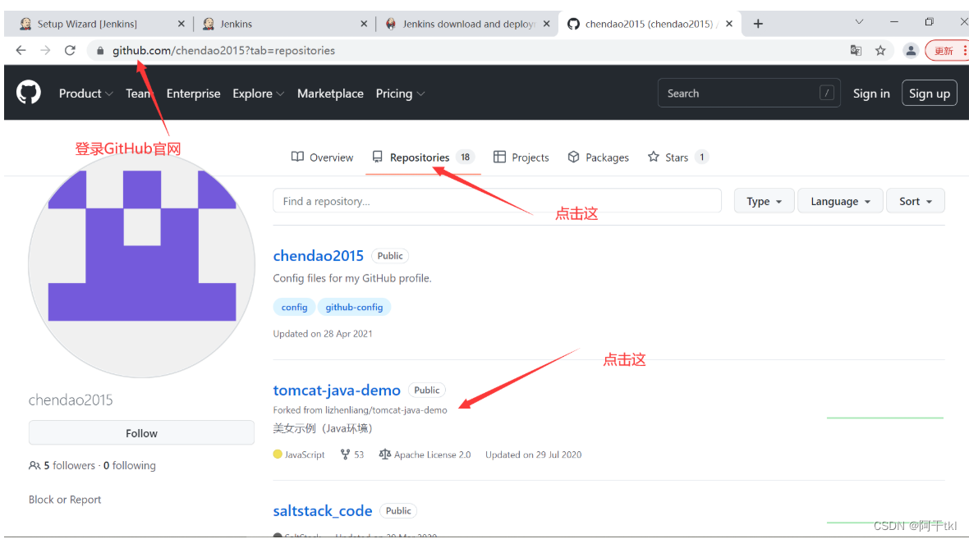Viewport: 969px width, 539px height.
Task: Open Marketplace in the header
Action: coord(330,94)
